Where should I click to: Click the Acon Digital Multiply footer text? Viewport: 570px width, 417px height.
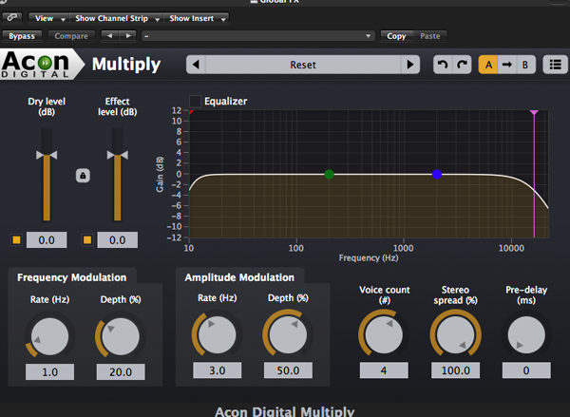coord(285,411)
